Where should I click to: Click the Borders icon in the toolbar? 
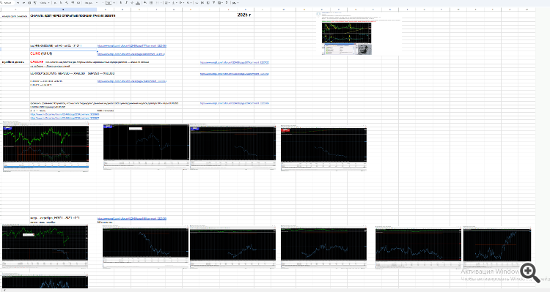(151, 2)
